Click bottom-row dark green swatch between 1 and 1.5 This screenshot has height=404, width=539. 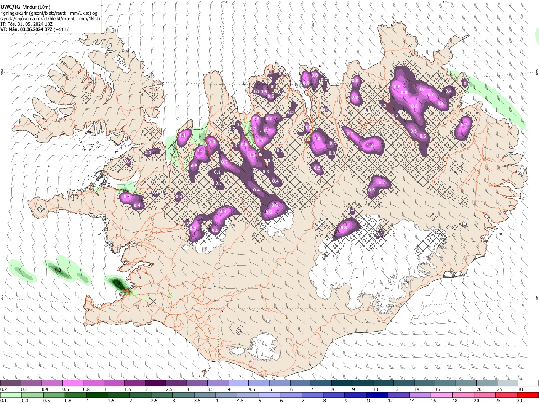(97, 395)
